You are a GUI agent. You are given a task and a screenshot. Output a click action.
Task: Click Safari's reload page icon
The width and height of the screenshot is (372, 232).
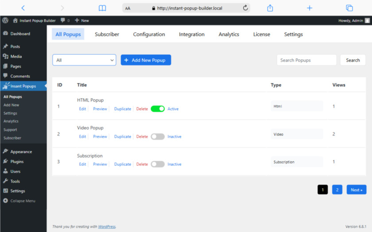pos(245,8)
